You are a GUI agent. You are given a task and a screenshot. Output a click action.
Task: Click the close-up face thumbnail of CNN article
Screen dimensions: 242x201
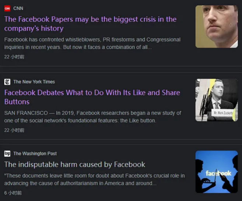point(217,27)
